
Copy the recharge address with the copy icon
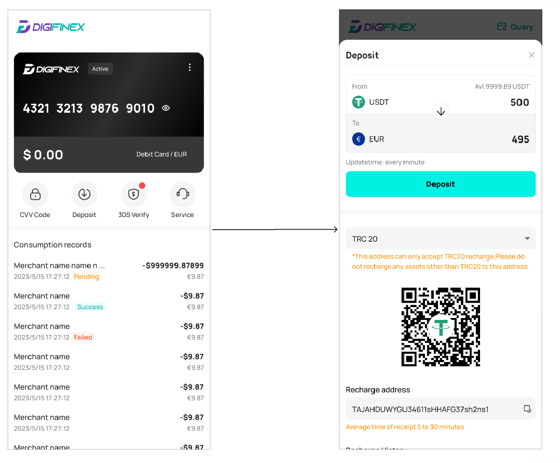[527, 409]
